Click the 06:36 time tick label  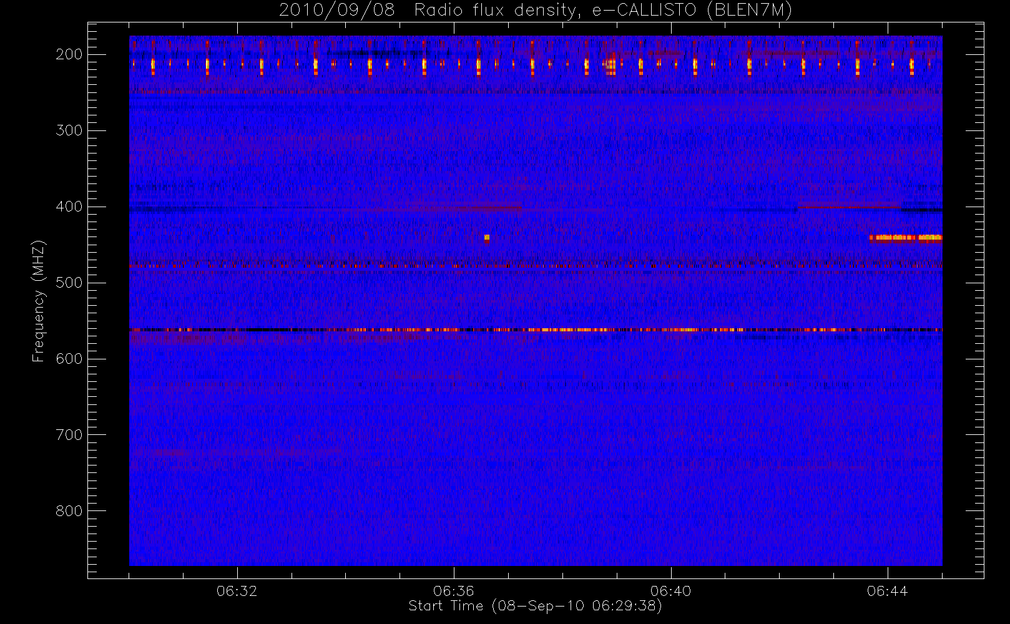pos(454,591)
